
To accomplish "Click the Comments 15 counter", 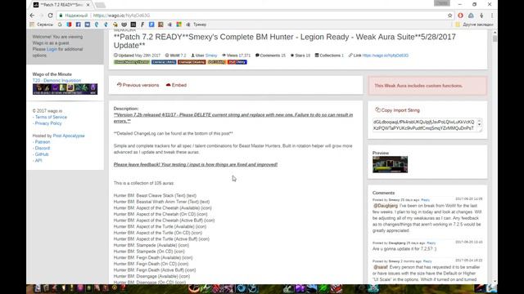I will tap(270, 56).
